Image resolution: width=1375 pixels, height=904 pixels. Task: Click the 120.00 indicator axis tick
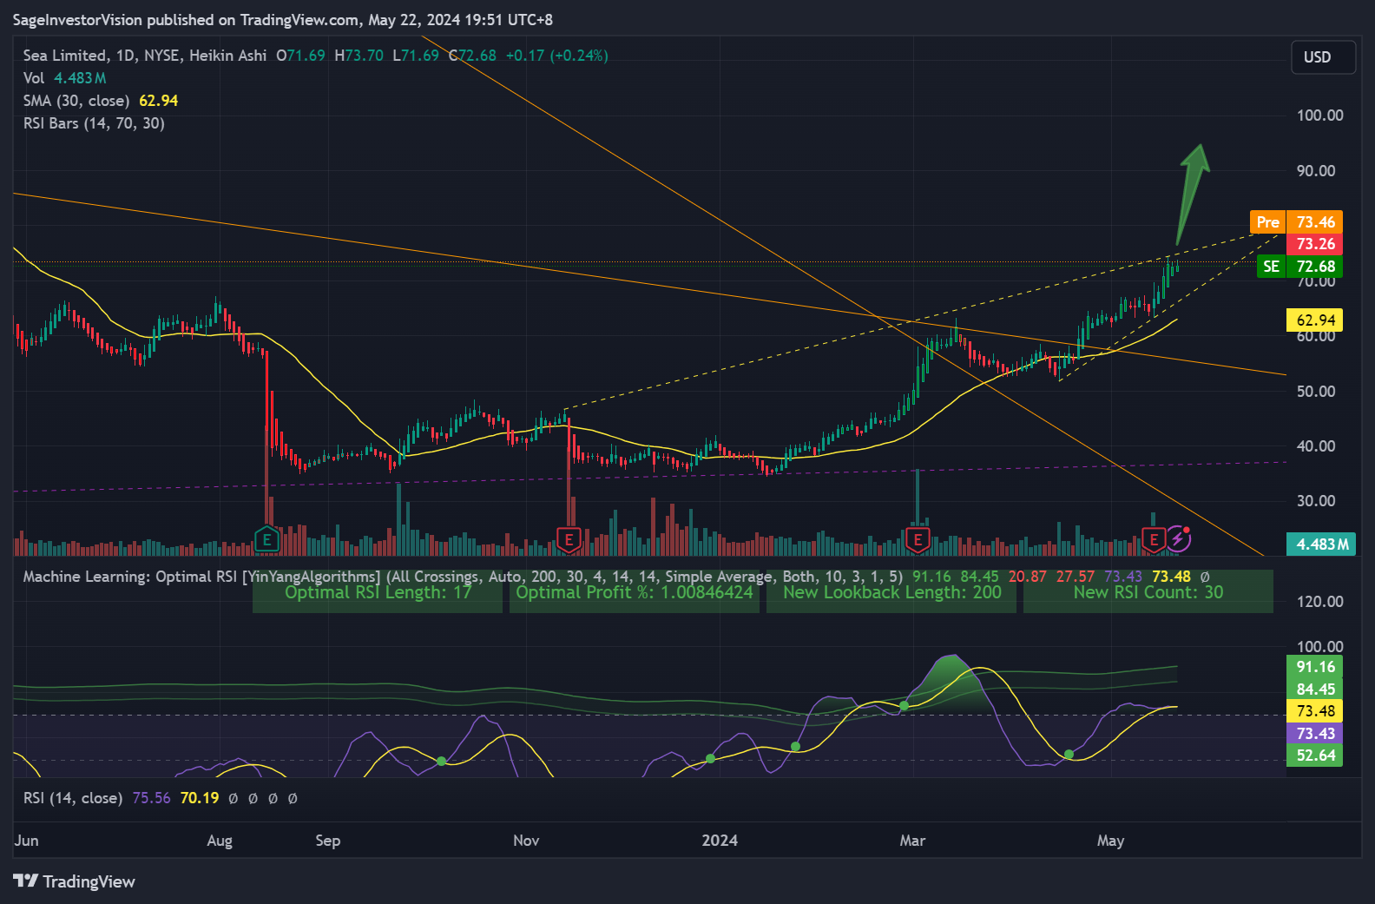[1320, 602]
